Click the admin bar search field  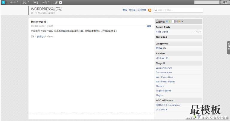click(207, 2)
